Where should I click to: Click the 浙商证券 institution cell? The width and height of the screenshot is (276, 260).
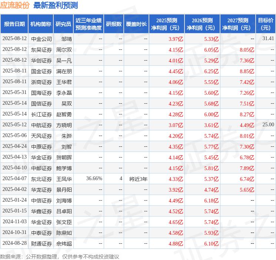(x=41, y=82)
